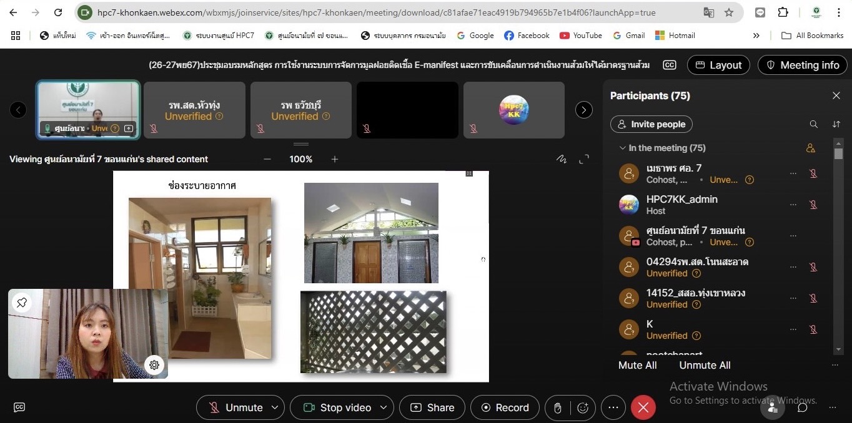Click the Invite people button
This screenshot has width=852, height=423.
coord(651,124)
